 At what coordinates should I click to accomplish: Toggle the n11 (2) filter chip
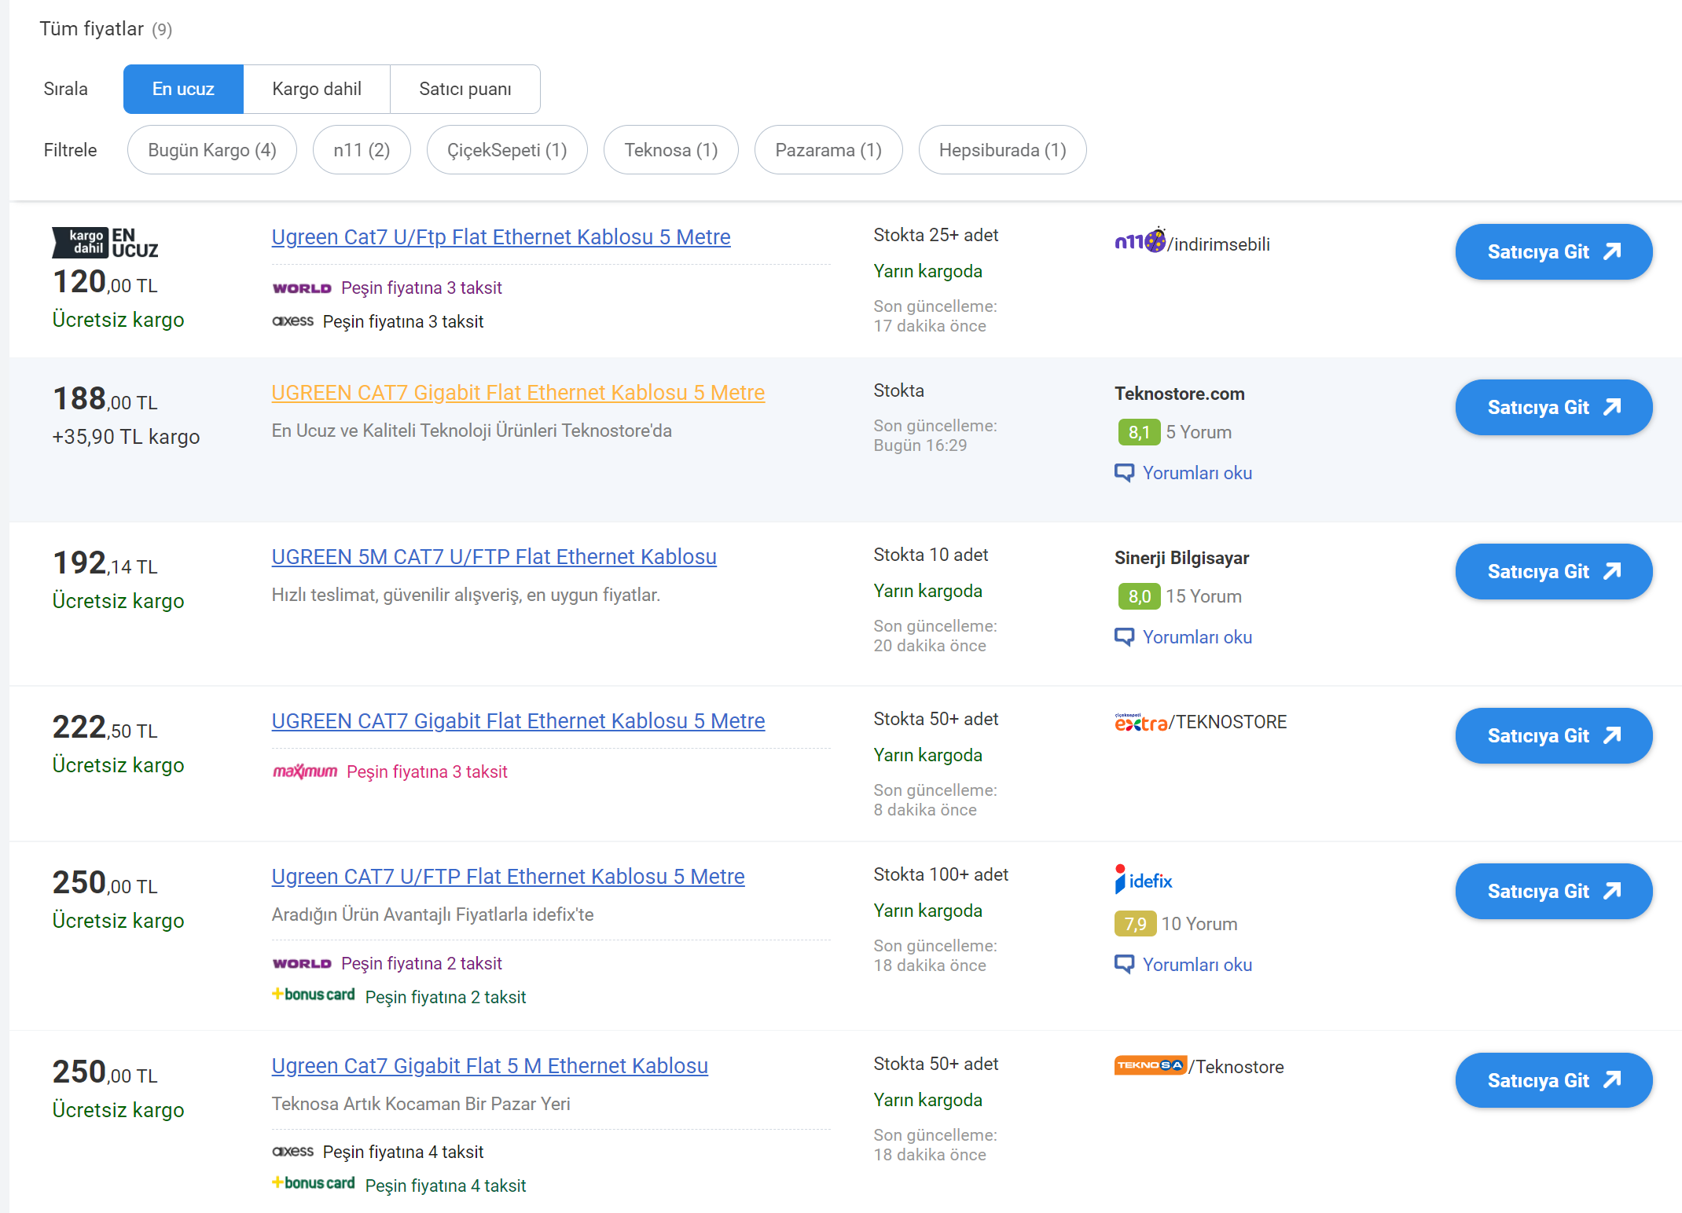click(x=362, y=150)
